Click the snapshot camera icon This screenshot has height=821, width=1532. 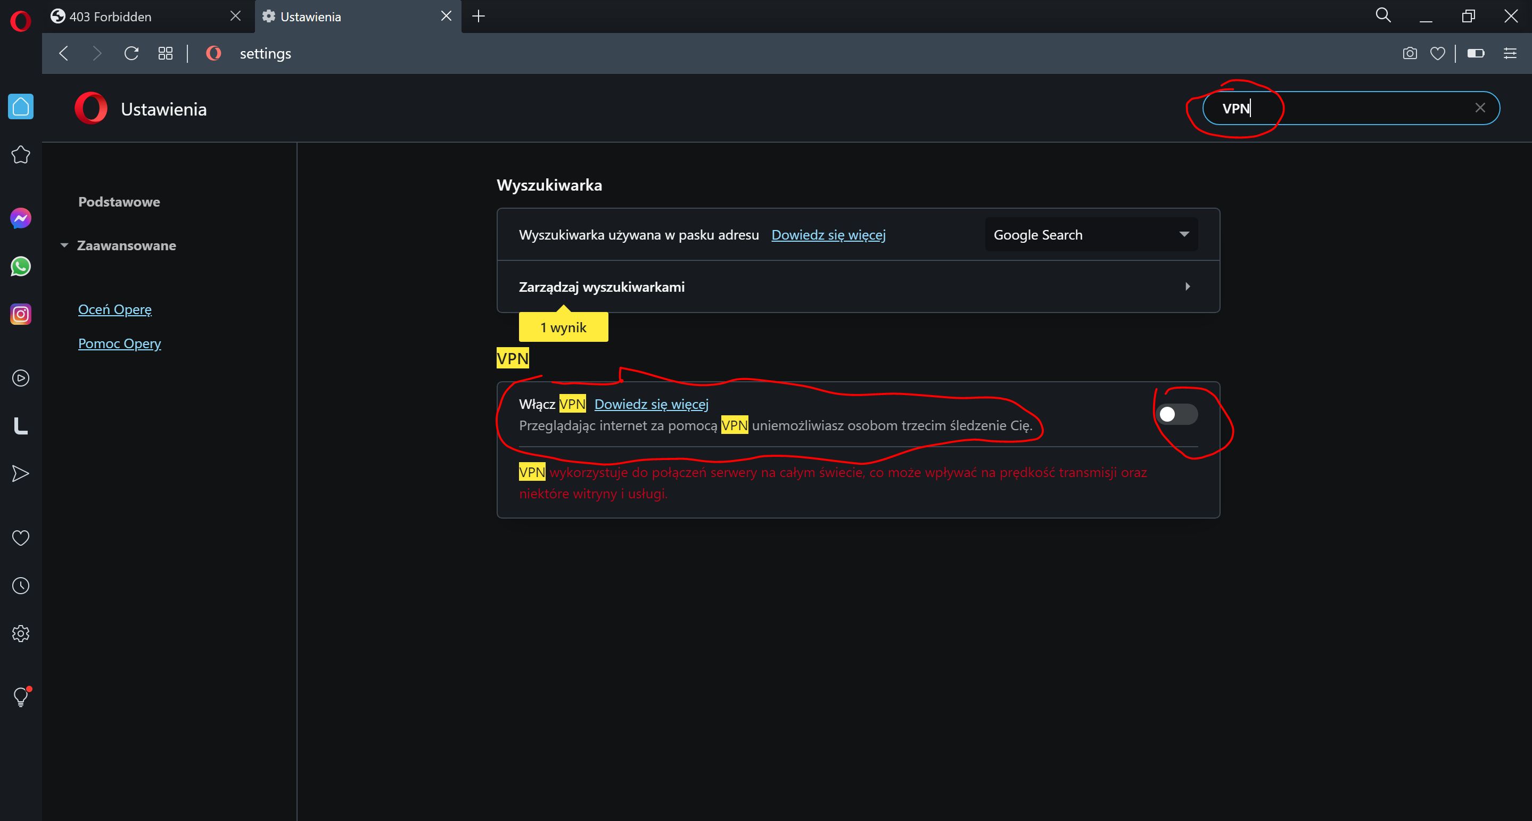pyautogui.click(x=1409, y=54)
